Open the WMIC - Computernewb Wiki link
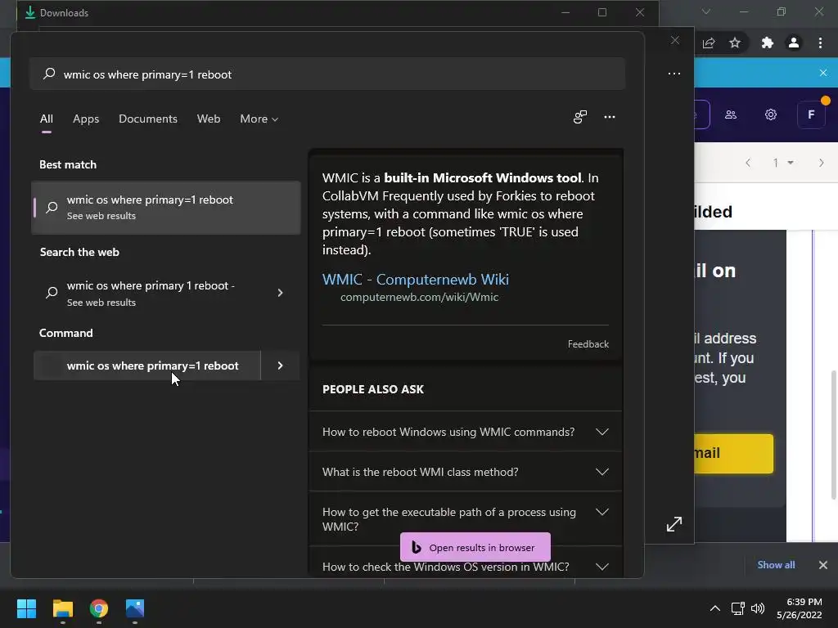This screenshot has width=838, height=628. [x=415, y=280]
